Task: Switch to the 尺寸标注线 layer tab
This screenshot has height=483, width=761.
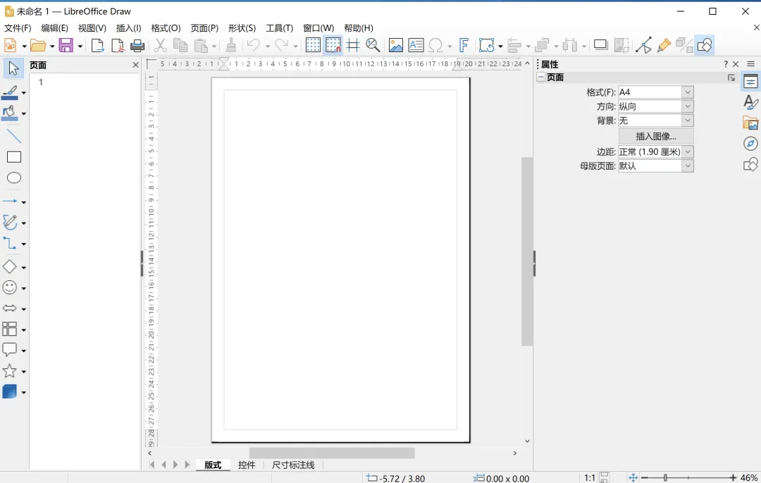Action: 293,465
